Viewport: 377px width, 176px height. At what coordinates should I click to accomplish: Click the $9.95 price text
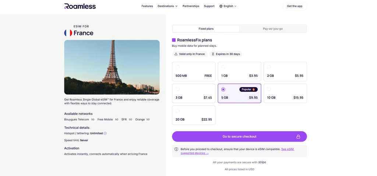coord(253,98)
